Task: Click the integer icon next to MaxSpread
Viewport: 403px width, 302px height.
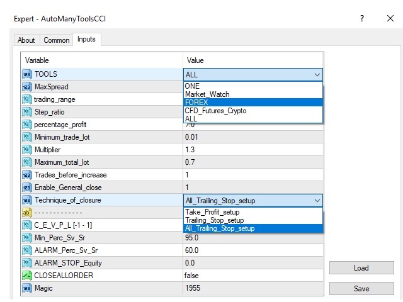Action: pyautogui.click(x=27, y=87)
